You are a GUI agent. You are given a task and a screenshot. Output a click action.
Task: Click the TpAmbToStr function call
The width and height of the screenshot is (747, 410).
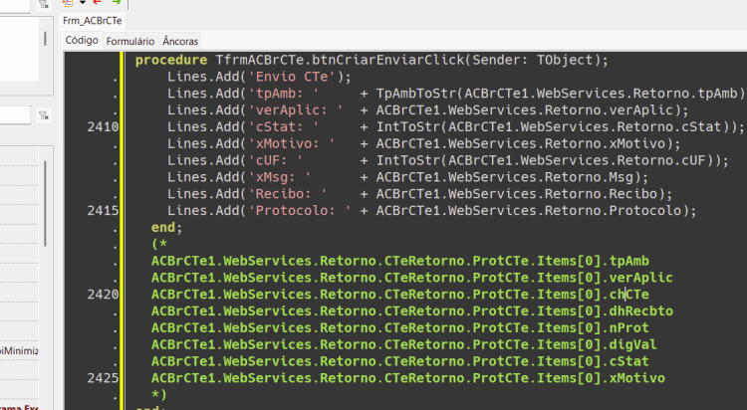416,94
